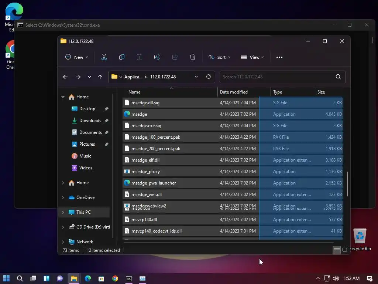Screen dimensions: 378x284
Task: Expand the OneDrive tree node
Action: (63, 197)
